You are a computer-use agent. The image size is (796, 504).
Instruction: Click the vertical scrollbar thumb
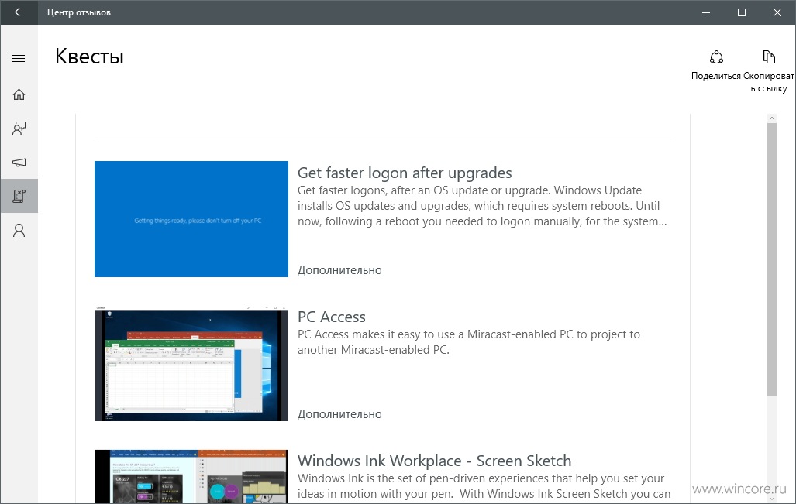pos(772,259)
